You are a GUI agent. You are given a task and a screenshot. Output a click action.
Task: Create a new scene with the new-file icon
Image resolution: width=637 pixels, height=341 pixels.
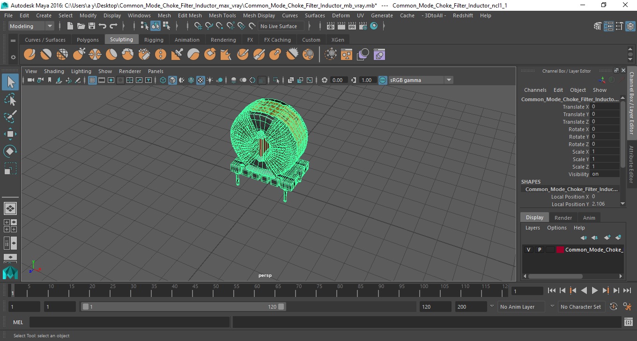click(x=70, y=26)
